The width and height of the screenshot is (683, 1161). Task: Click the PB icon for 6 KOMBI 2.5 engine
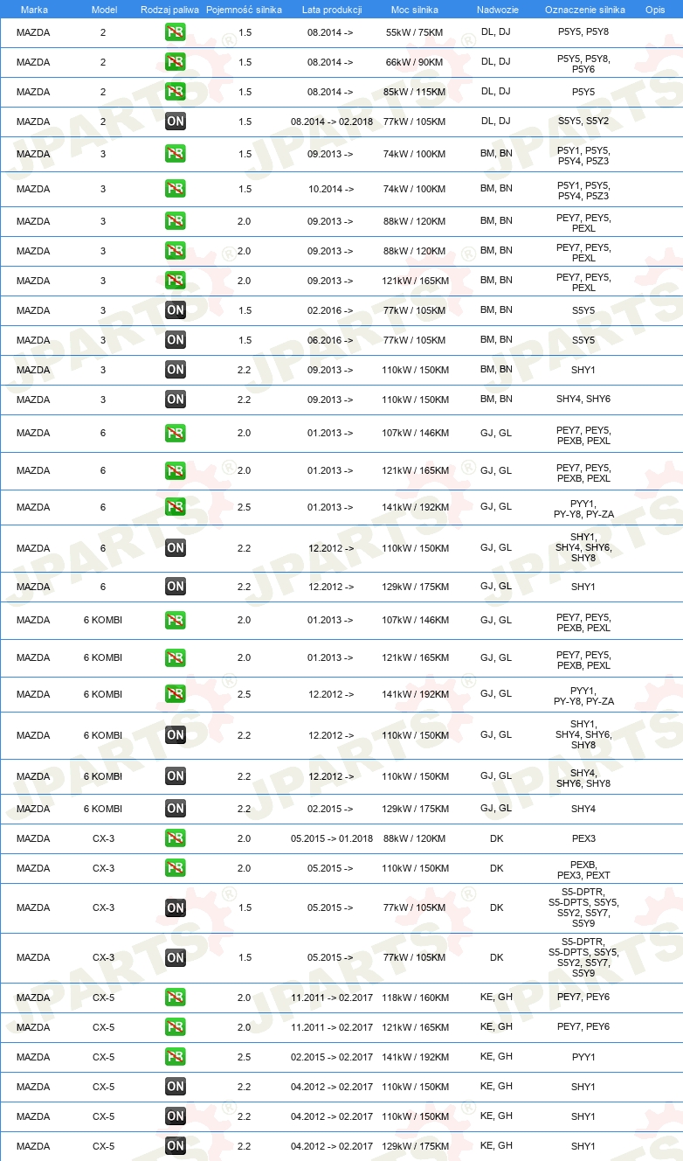[176, 694]
